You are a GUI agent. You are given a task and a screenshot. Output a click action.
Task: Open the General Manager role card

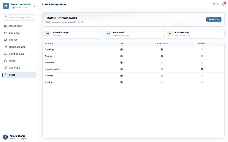[x=72, y=34]
